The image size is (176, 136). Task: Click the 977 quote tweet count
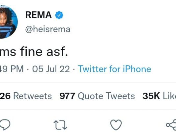67,96
